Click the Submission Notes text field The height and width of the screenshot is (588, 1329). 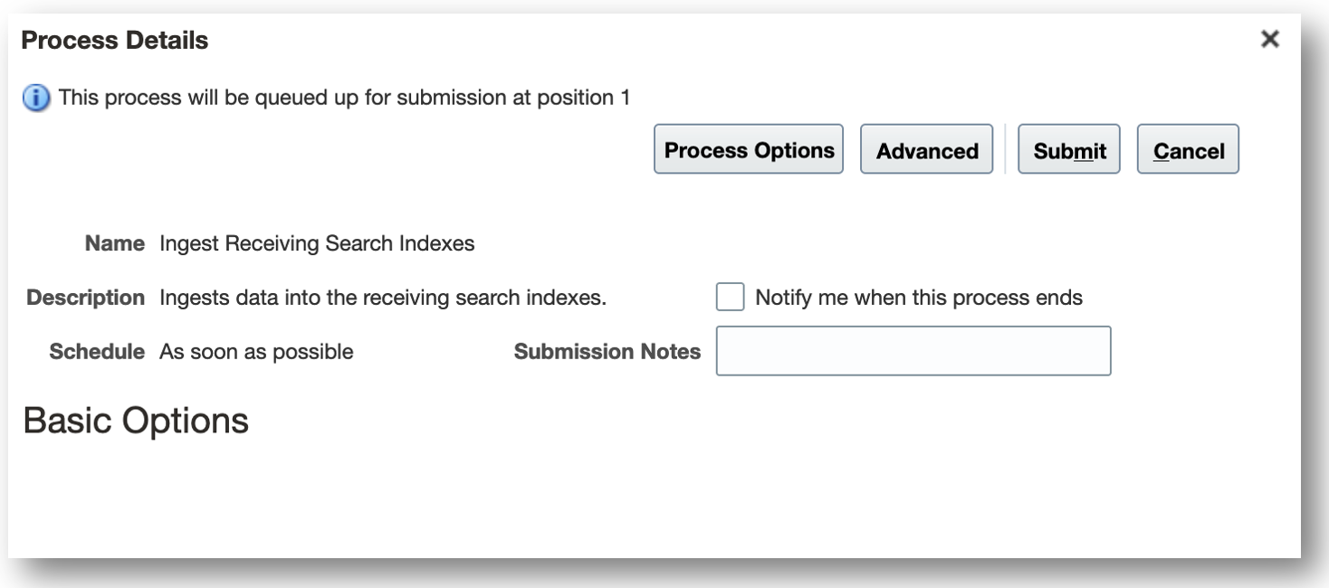[913, 351]
